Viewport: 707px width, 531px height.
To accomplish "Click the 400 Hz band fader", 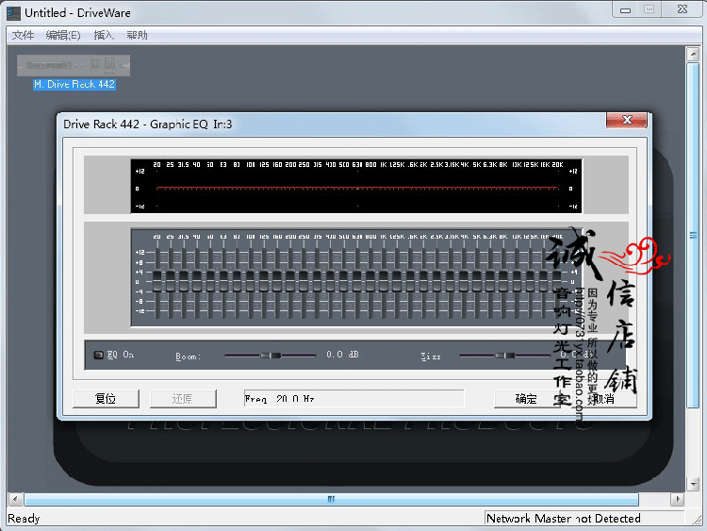I will [330, 281].
